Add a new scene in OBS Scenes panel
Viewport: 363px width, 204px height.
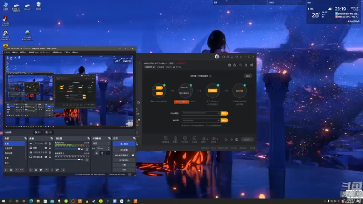coord(6,170)
